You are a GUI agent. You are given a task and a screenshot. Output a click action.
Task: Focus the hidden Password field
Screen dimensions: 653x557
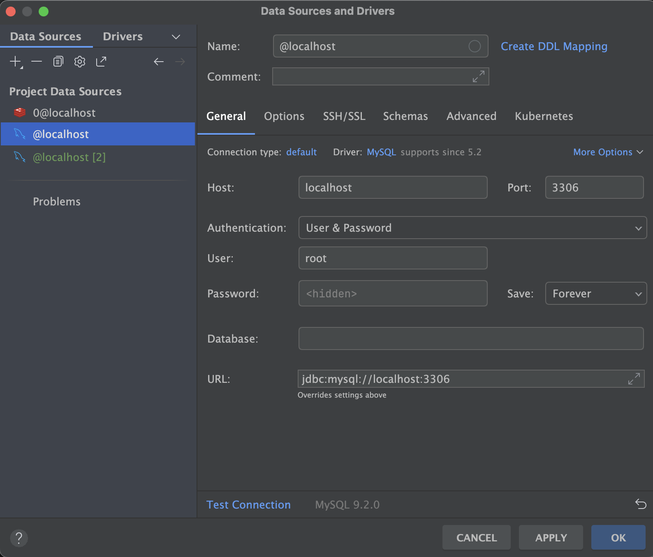point(393,293)
